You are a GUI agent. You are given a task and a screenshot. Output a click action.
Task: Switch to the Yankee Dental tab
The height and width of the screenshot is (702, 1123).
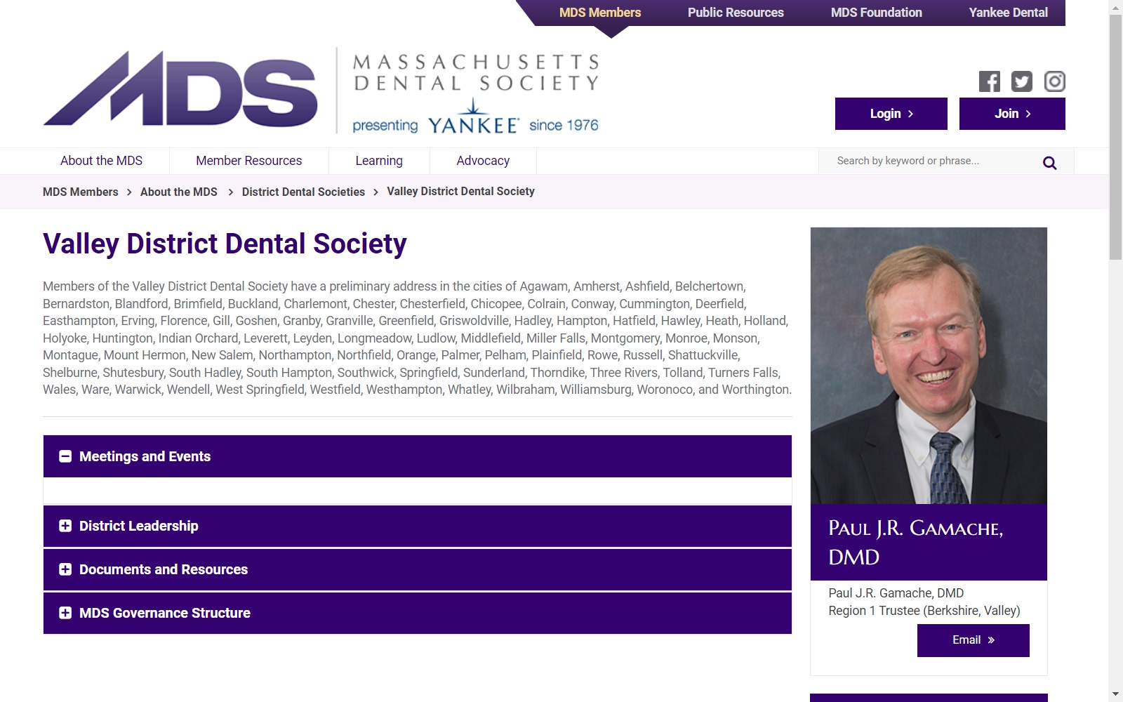(1008, 13)
